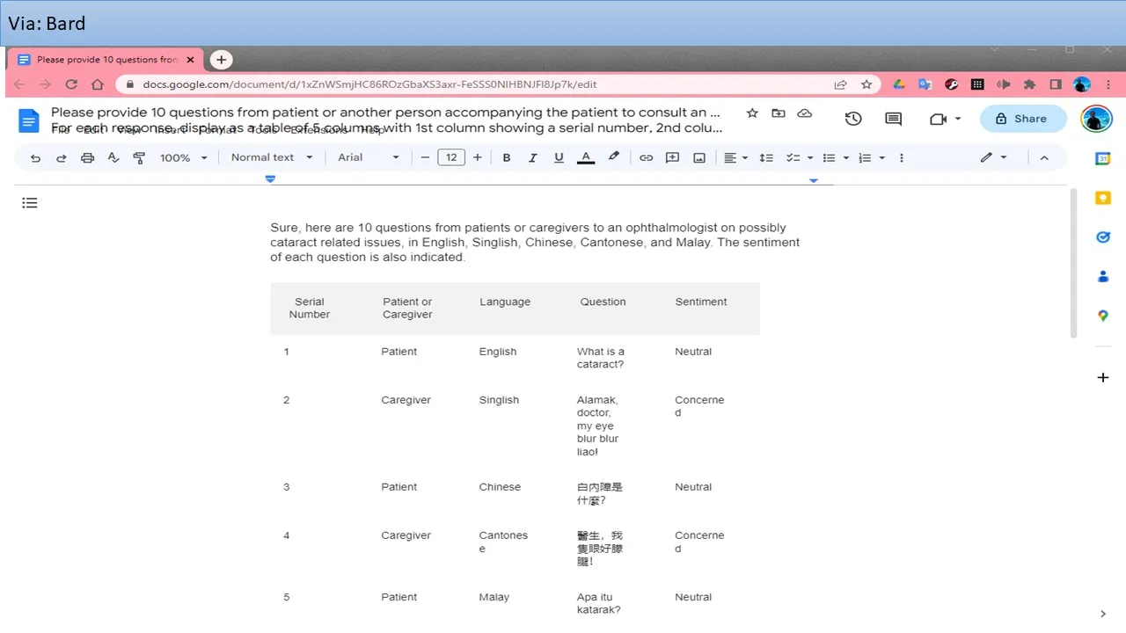Image resolution: width=1126 pixels, height=633 pixels.
Task: Click the 'Malay' language cell
Action: [x=494, y=597]
